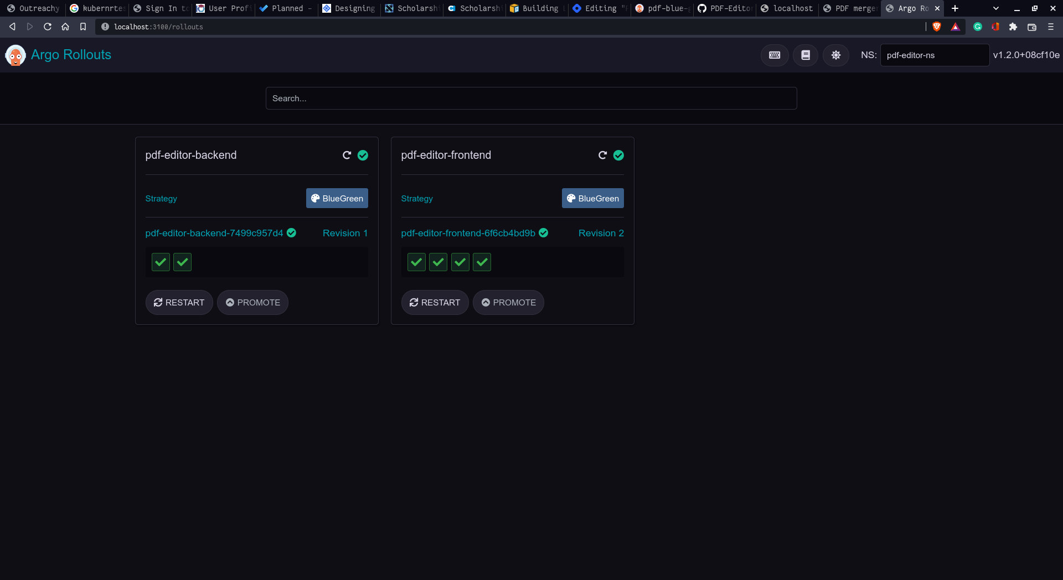Image resolution: width=1063 pixels, height=580 pixels.
Task: Click the fourth pod checkmark in frontend card
Action: tap(482, 262)
